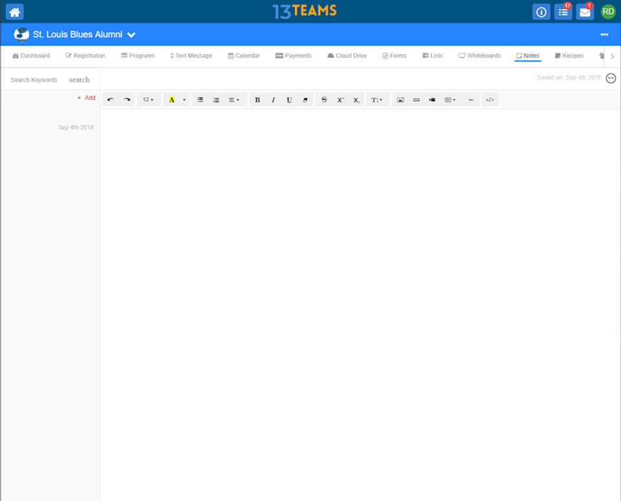621x501 pixels.
Task: Open the highlight color picker arrow
Action: pos(184,100)
